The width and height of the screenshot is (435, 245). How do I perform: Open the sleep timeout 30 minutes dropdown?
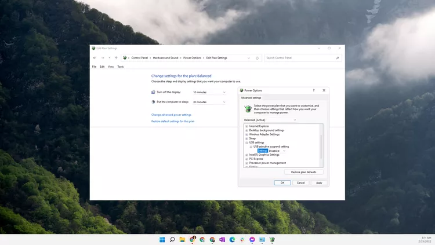[209, 102]
